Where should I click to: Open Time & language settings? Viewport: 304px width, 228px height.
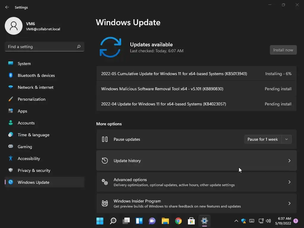[45, 134]
